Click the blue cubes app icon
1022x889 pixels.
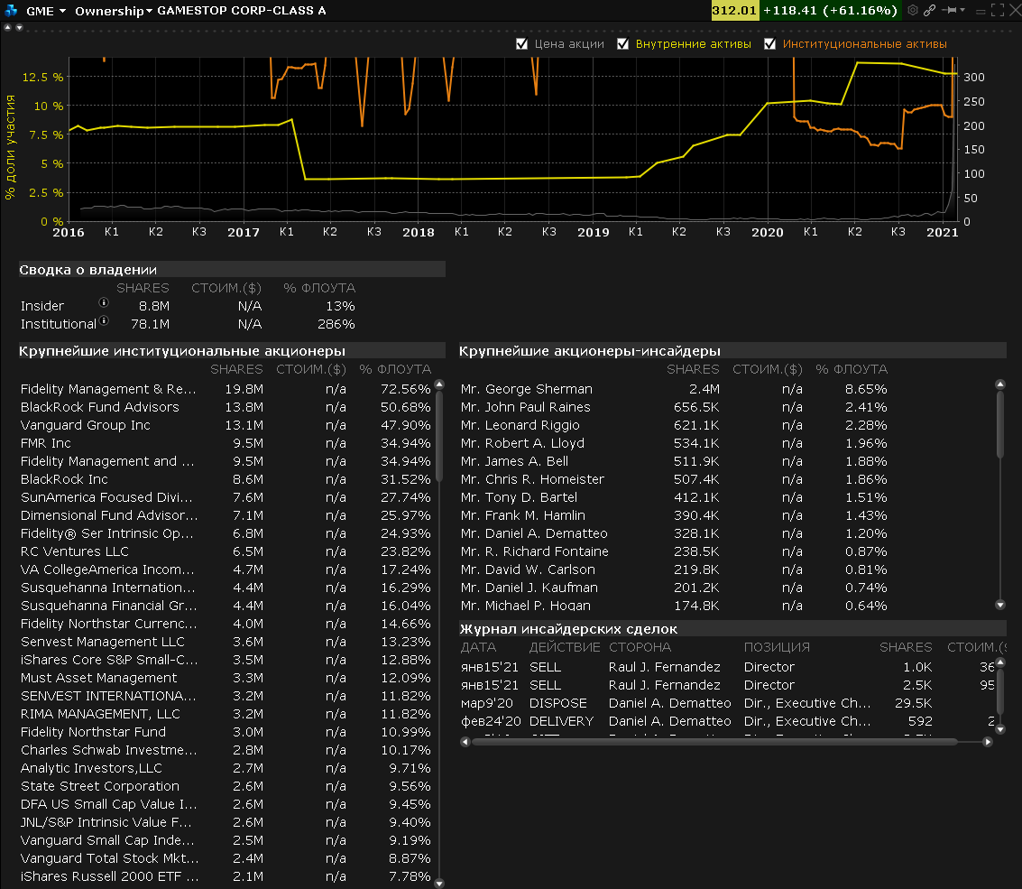coord(11,11)
